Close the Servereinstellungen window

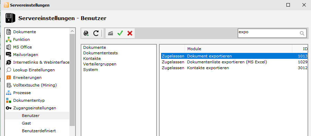[304, 5]
